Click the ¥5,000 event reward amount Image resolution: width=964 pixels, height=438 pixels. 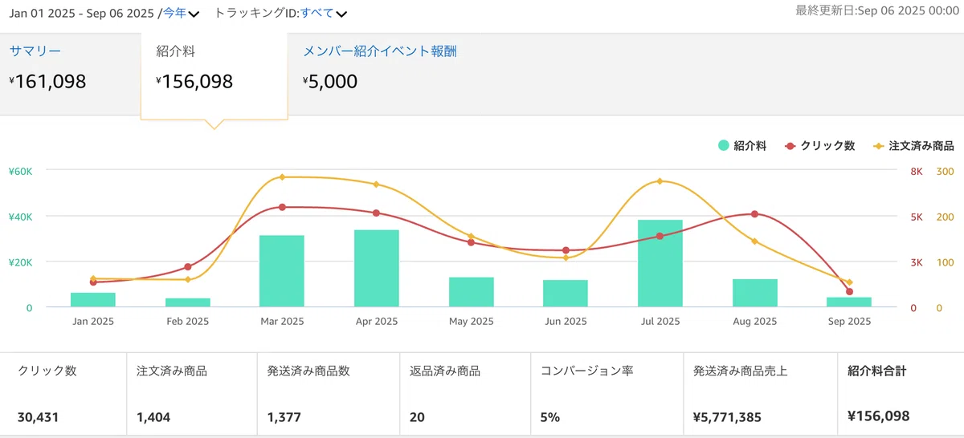[x=330, y=81]
